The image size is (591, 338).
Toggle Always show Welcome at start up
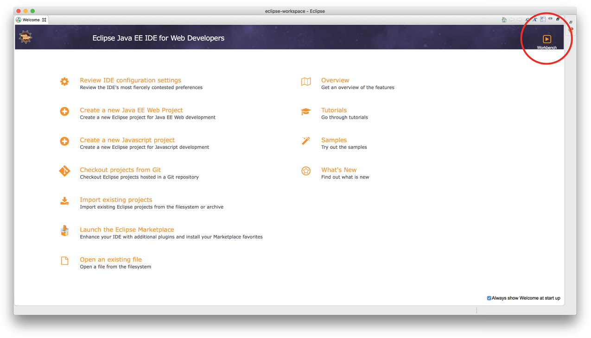coord(489,298)
